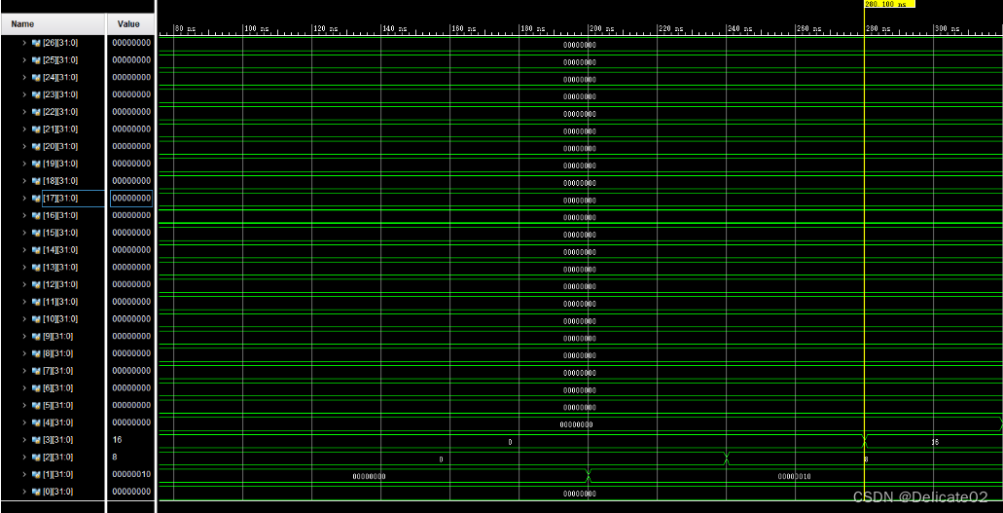The width and height of the screenshot is (1003, 513).
Task: Pick the bus icon next to [18][31:0]
Action: point(36,181)
